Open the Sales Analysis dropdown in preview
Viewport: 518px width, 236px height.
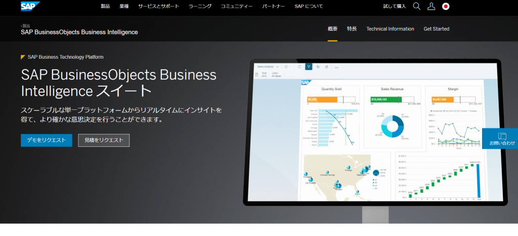[x=268, y=67]
